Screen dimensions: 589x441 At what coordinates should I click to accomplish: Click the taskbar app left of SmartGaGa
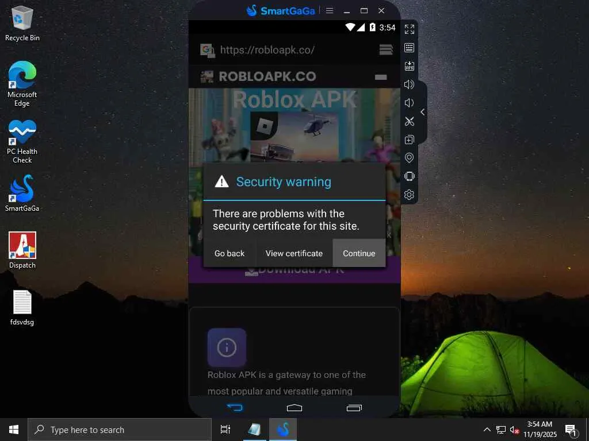click(x=255, y=430)
